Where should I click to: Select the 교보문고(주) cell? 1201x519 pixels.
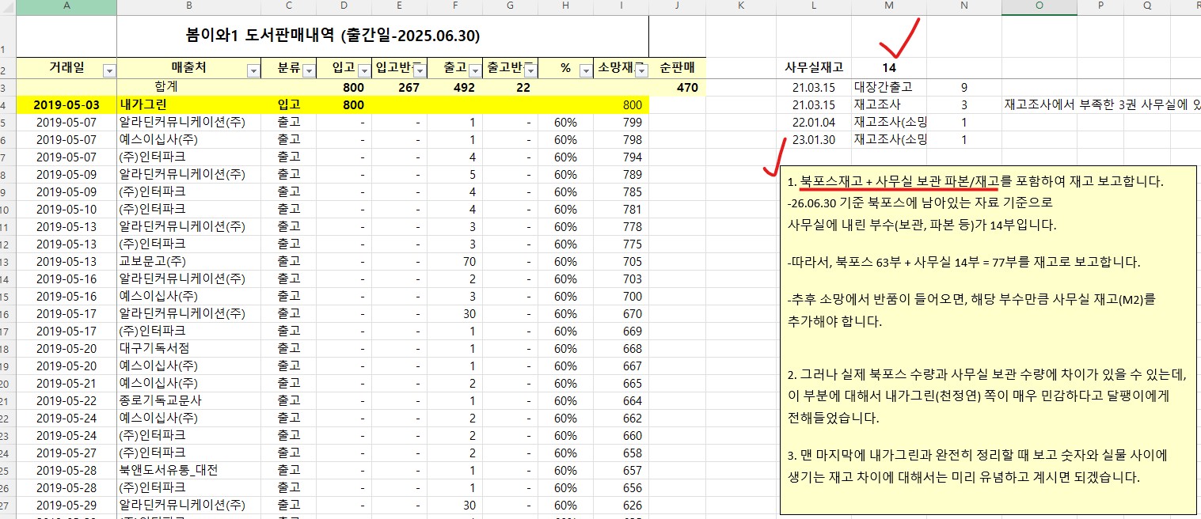point(188,261)
